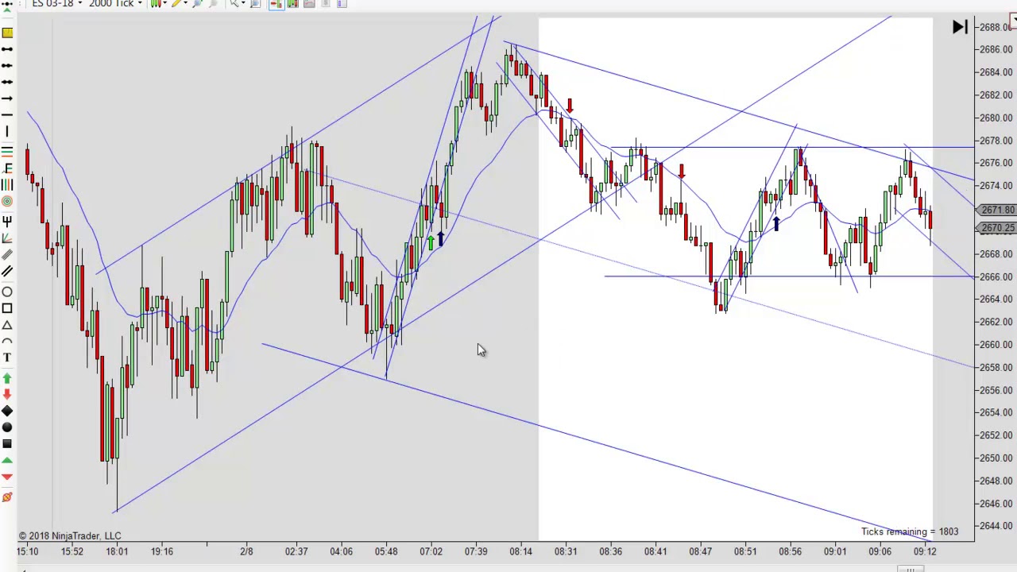This screenshot has width=1017, height=572.
Task: Select the Fibonacci Extensions tool
Action: (6, 168)
